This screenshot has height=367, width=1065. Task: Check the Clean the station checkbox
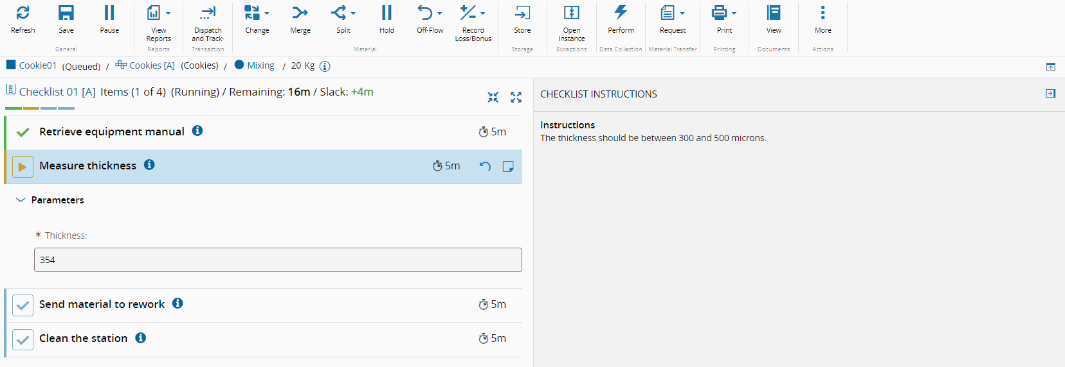(23, 339)
